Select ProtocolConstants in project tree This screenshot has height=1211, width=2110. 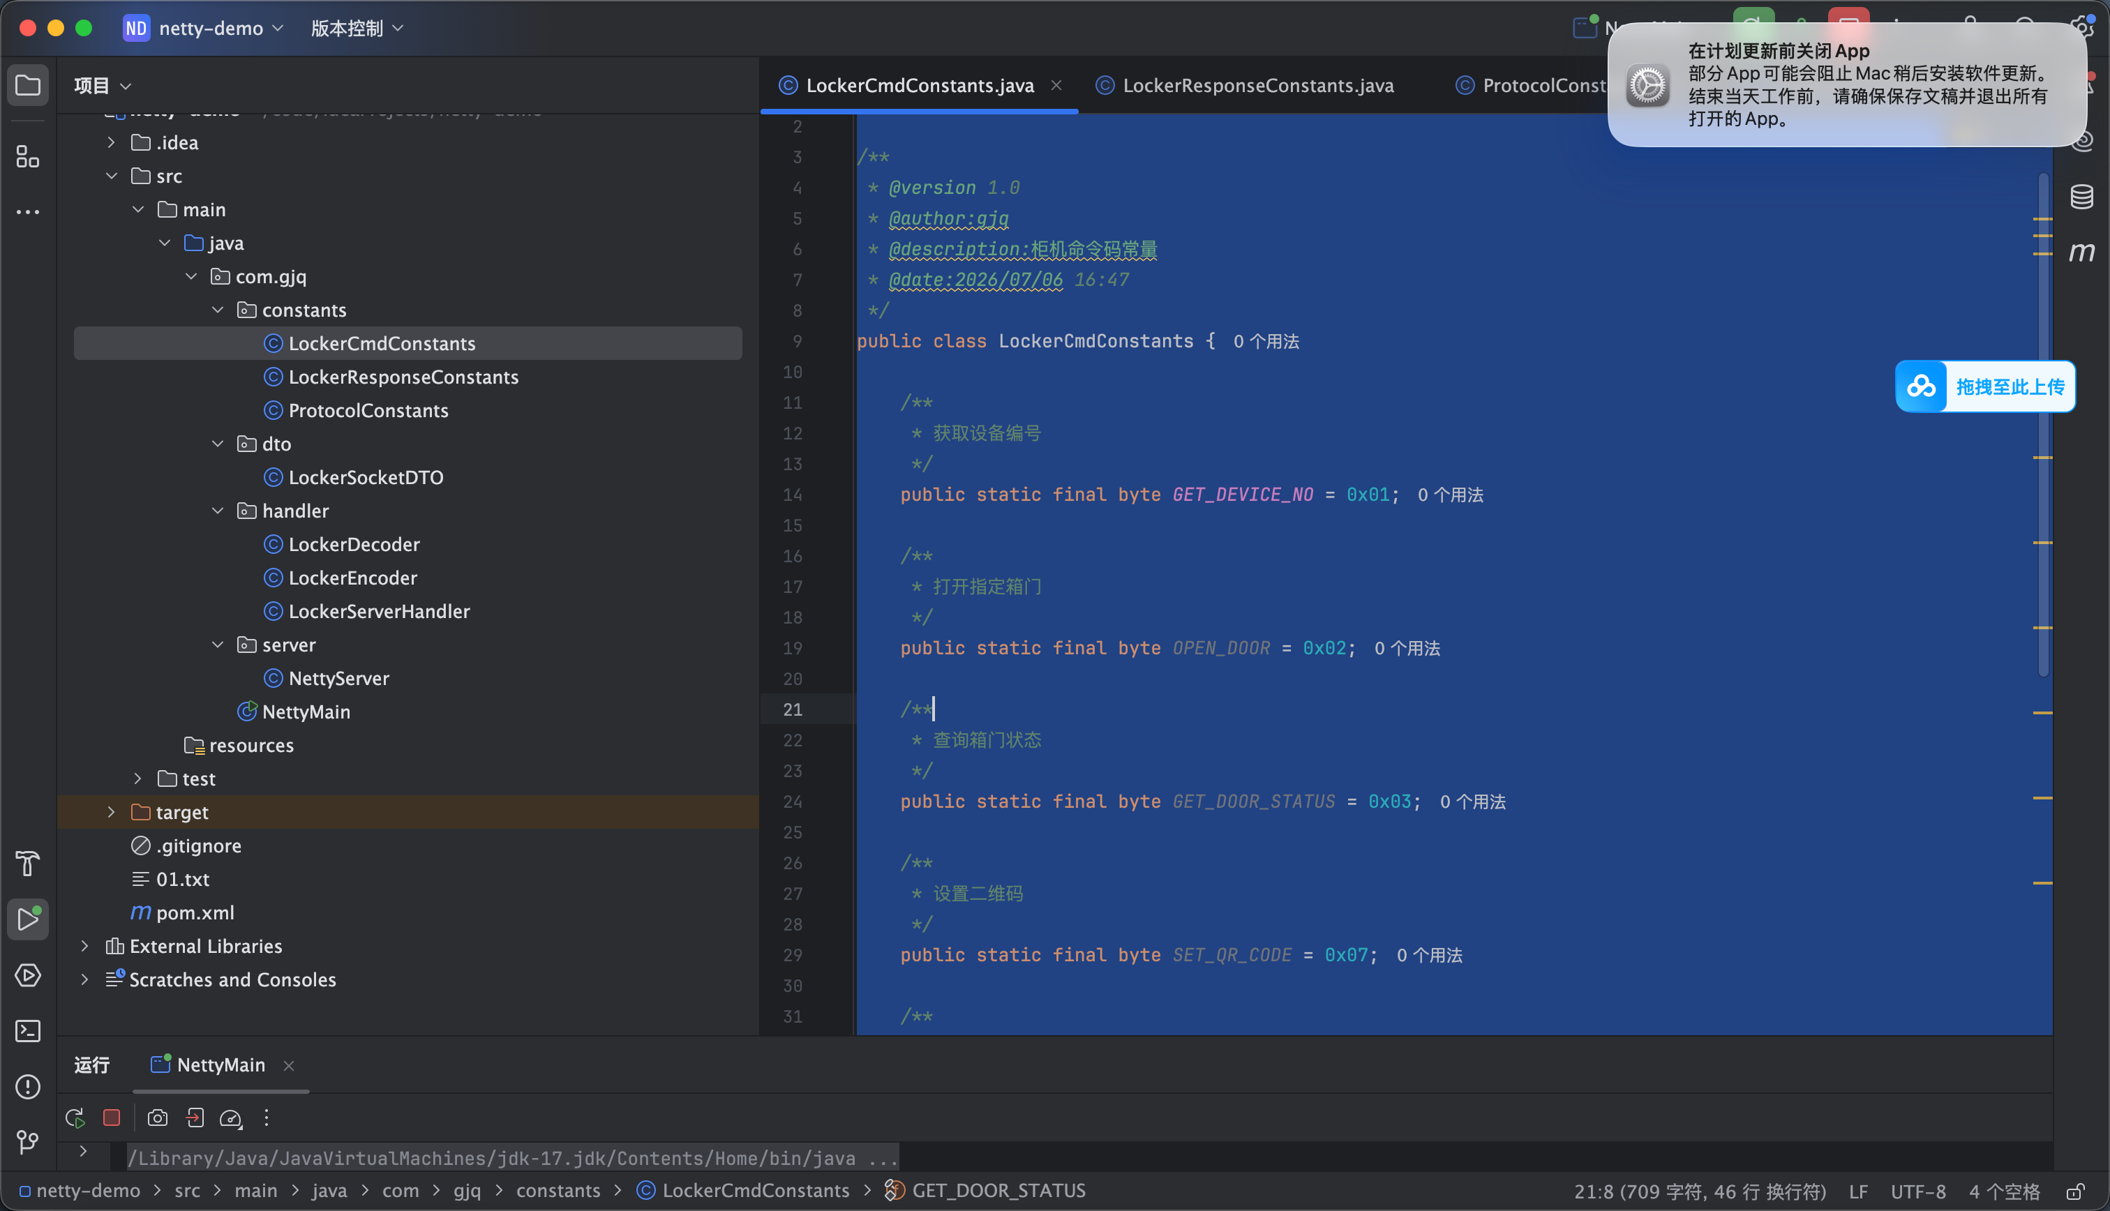coord(368,410)
